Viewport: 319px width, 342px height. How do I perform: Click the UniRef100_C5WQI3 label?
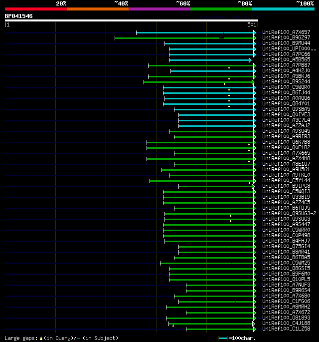coord(286,192)
